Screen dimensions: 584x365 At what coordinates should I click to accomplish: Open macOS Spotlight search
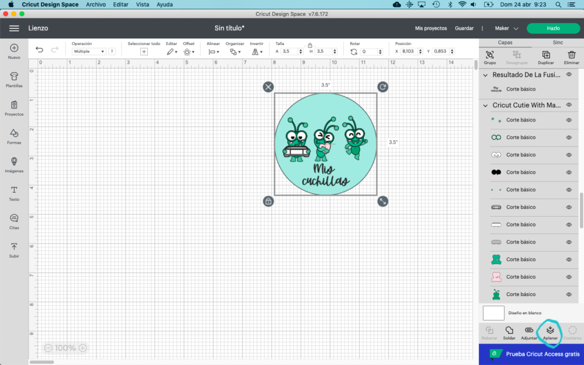(558, 5)
